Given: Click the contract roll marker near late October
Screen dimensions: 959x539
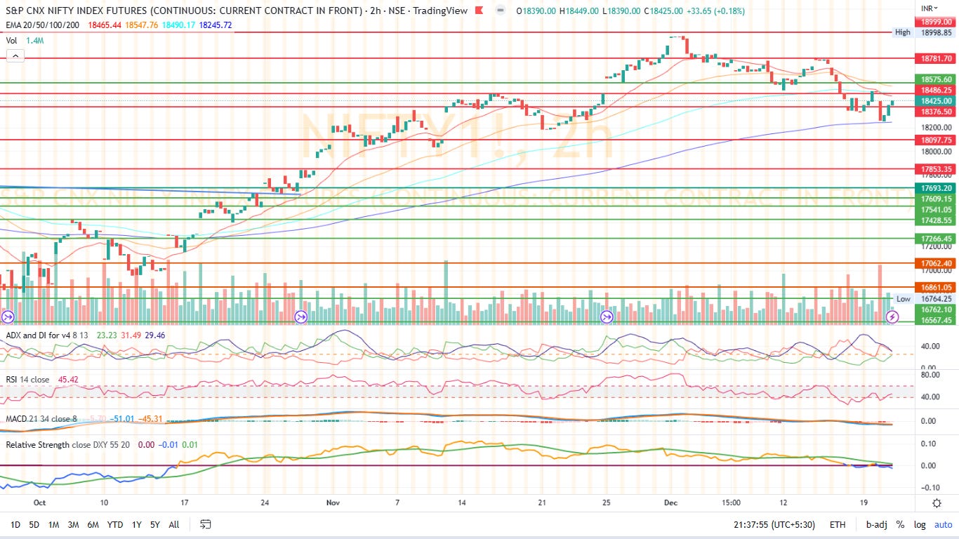Looking at the screenshot, I should [301, 317].
